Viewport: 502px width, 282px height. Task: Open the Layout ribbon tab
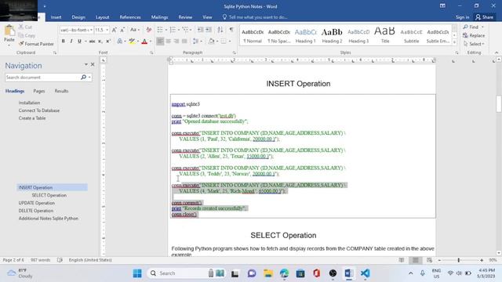point(103,17)
